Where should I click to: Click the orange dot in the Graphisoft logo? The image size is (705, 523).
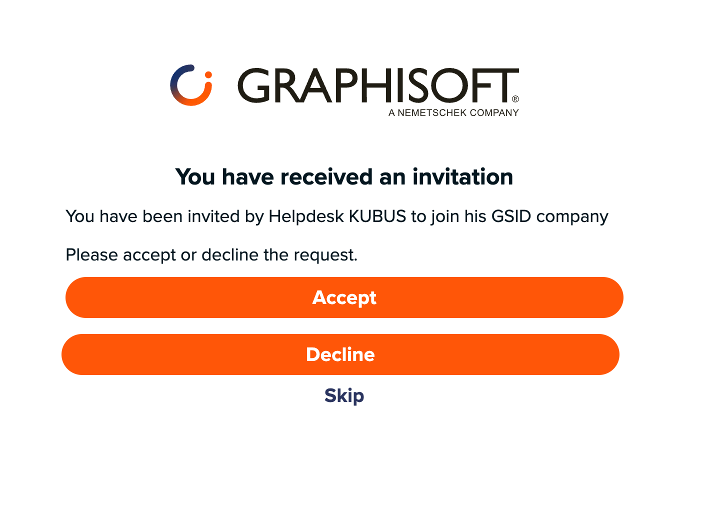tap(208, 75)
